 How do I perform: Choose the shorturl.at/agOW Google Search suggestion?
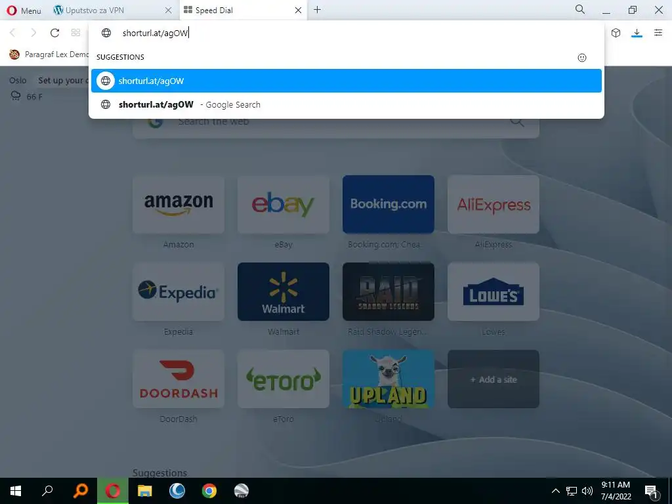click(346, 104)
